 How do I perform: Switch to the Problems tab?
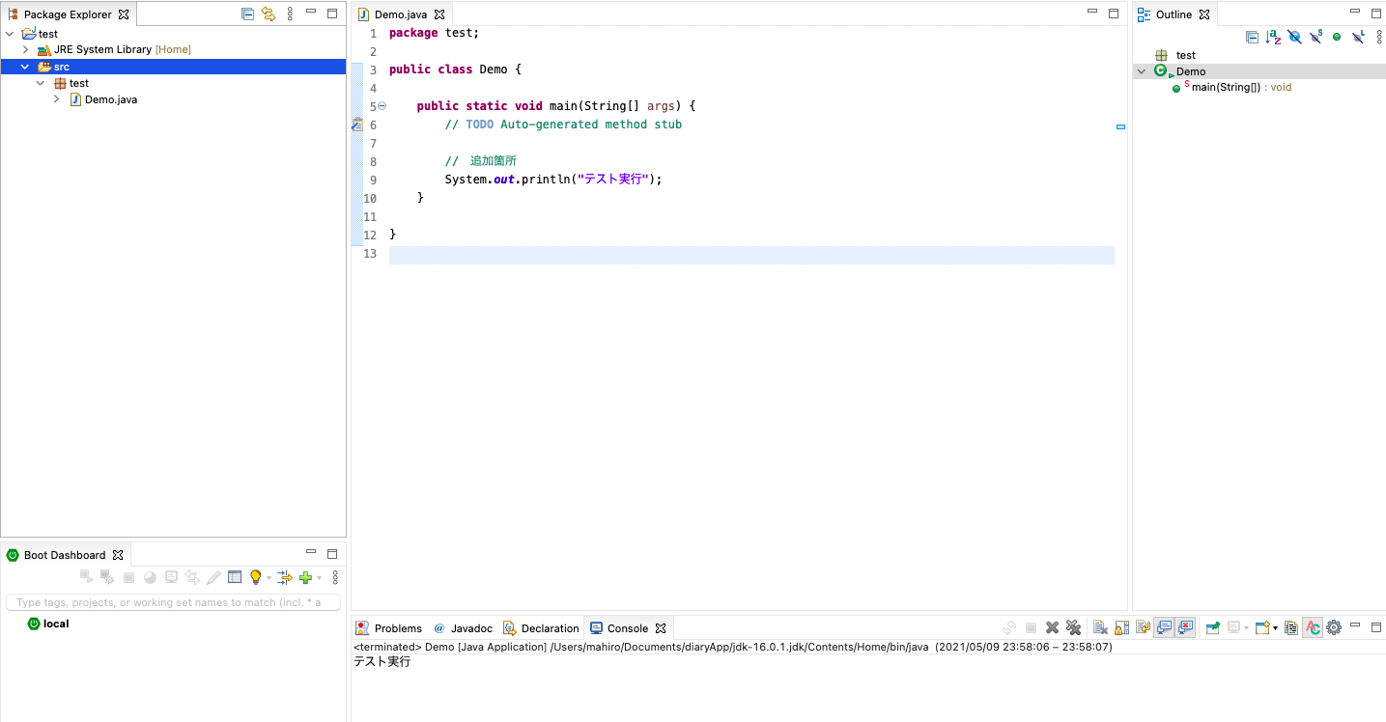click(x=396, y=627)
